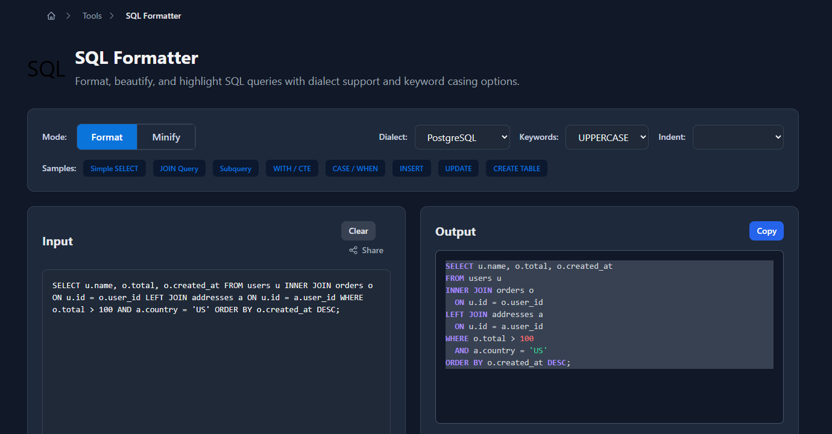Load the INSERT sample
Image resolution: width=832 pixels, height=434 pixels.
tap(412, 169)
